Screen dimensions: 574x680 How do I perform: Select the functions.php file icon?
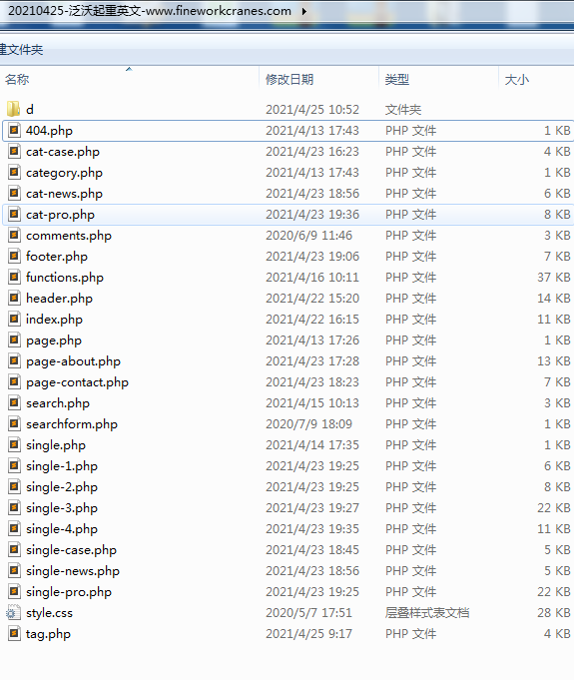click(x=14, y=277)
